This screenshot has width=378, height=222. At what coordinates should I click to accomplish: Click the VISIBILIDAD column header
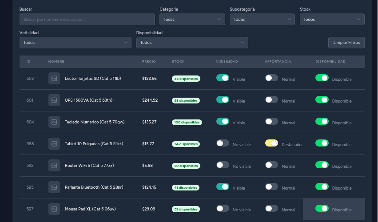point(227,61)
